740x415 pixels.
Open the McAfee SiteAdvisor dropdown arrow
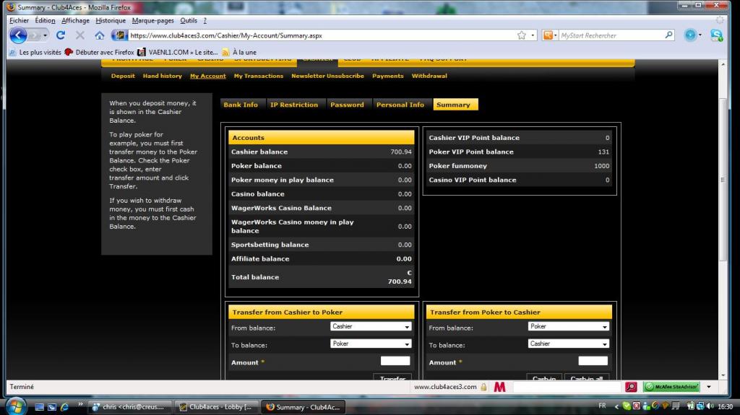click(x=709, y=387)
